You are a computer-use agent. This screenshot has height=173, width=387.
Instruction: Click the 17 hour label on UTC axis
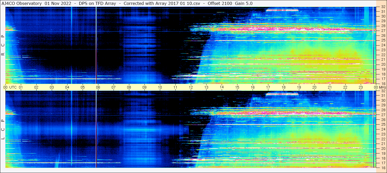[x=268, y=87]
